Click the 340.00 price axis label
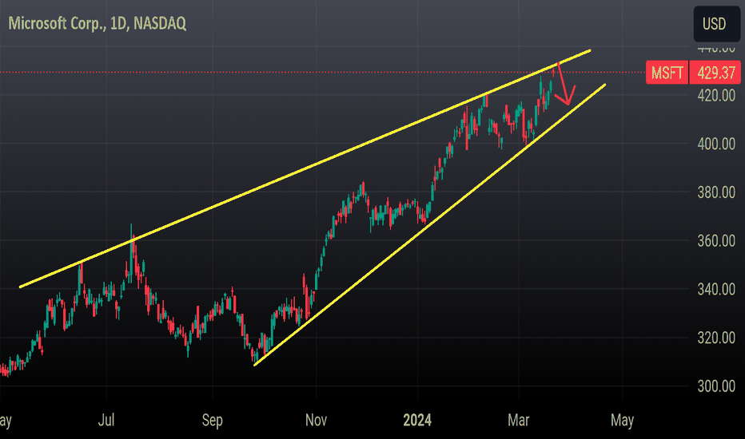 coord(716,290)
